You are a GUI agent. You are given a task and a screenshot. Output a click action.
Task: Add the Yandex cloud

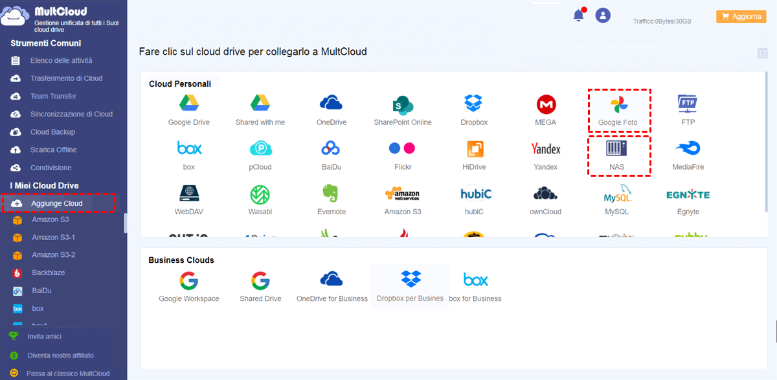tap(546, 149)
